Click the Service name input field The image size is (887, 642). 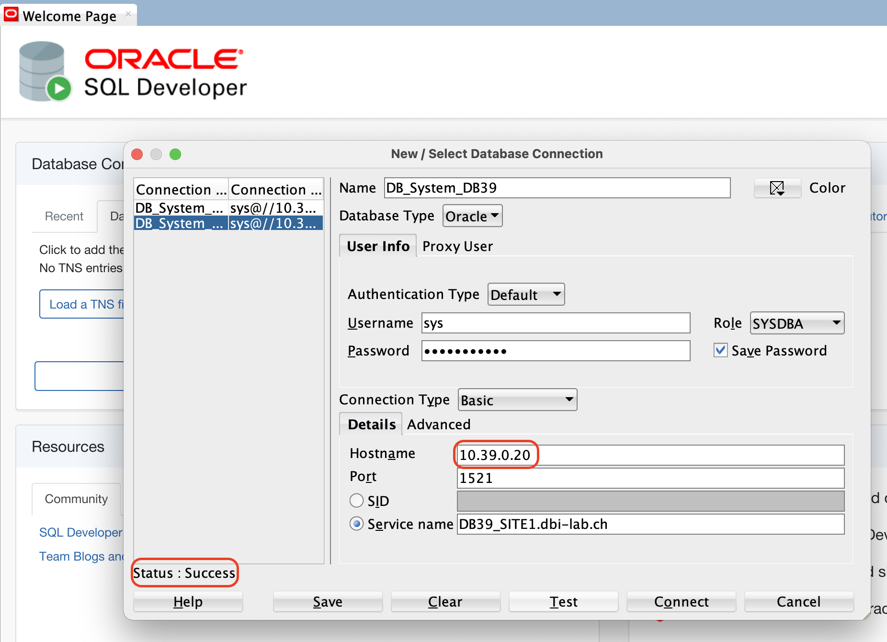[x=650, y=524]
